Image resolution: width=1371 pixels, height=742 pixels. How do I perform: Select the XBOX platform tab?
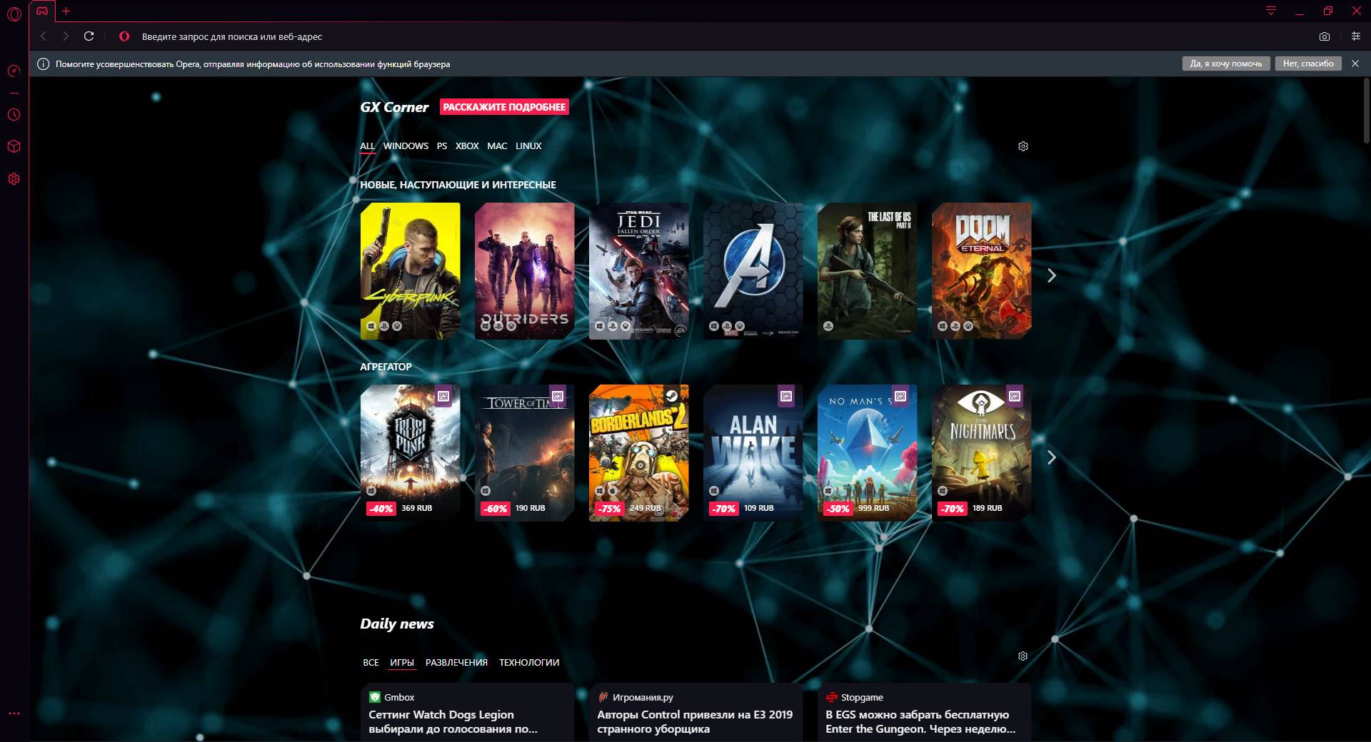tap(467, 146)
